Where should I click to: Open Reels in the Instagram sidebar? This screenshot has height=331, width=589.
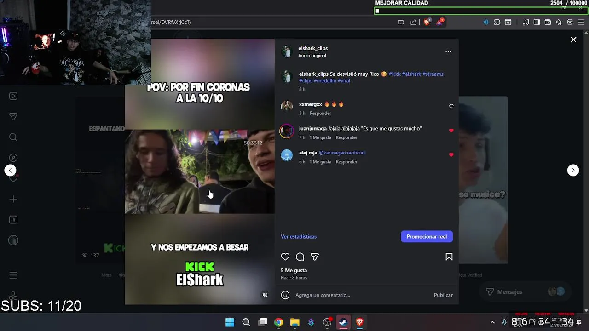[x=13, y=96]
